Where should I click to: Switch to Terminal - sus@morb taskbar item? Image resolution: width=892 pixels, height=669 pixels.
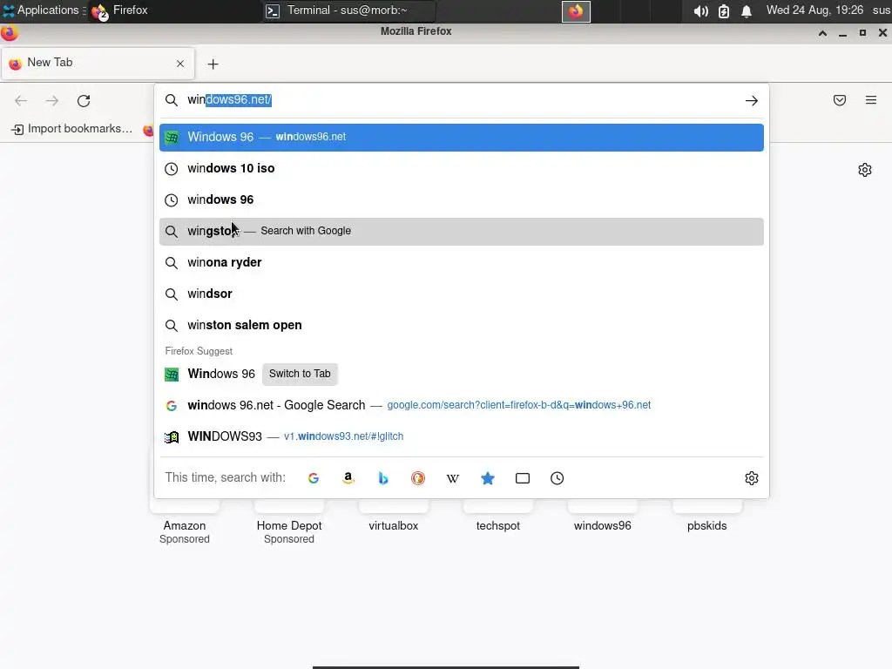point(348,10)
